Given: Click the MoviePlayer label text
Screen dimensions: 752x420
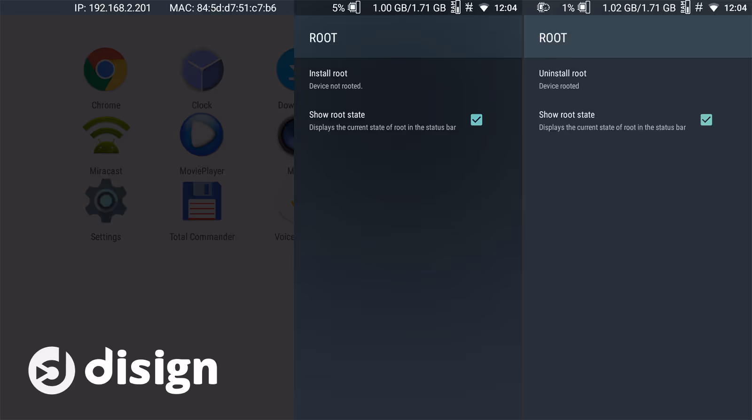Looking at the screenshot, I should click(202, 171).
